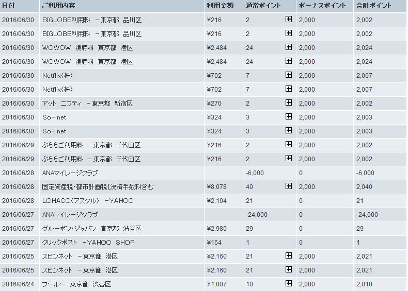Click the 2,040 total points value
The height and width of the screenshot is (291, 408).
364,187
